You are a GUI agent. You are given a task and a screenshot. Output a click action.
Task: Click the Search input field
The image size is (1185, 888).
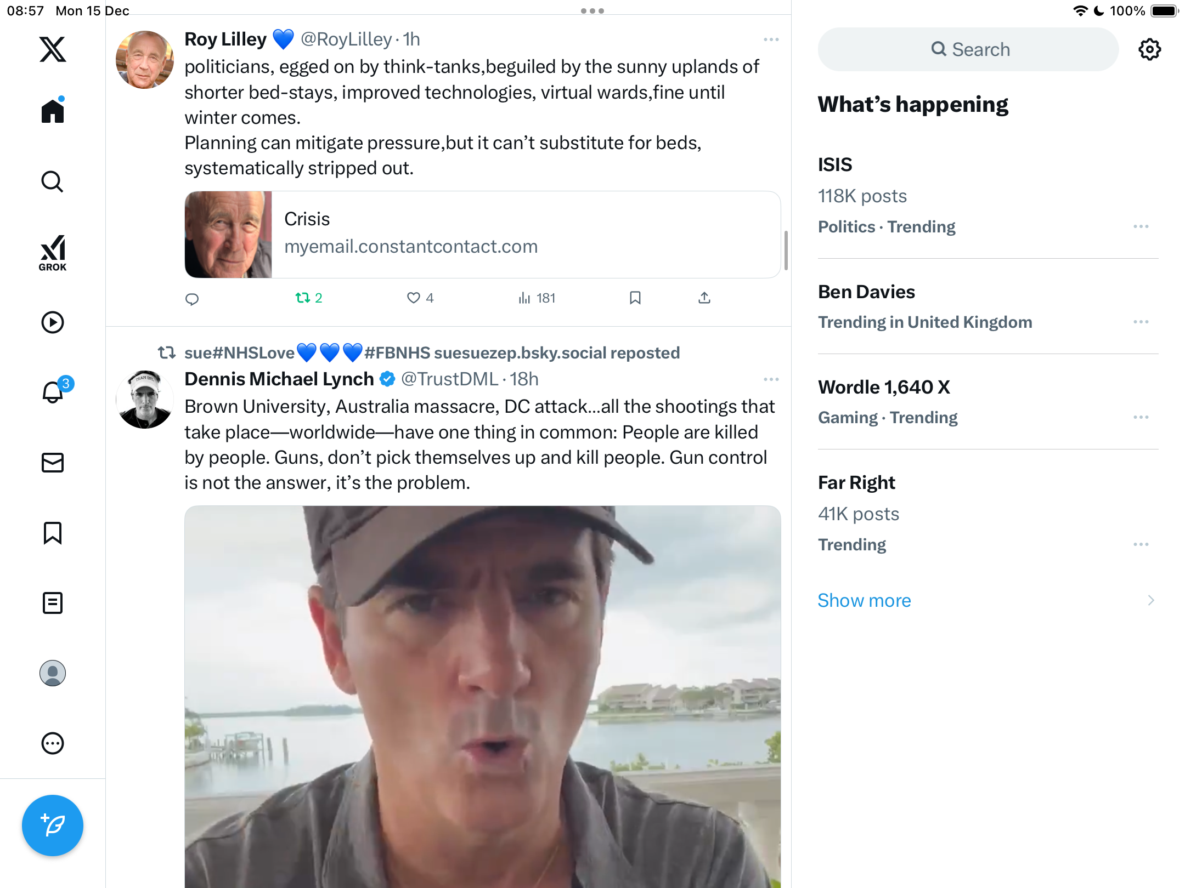[x=968, y=49]
